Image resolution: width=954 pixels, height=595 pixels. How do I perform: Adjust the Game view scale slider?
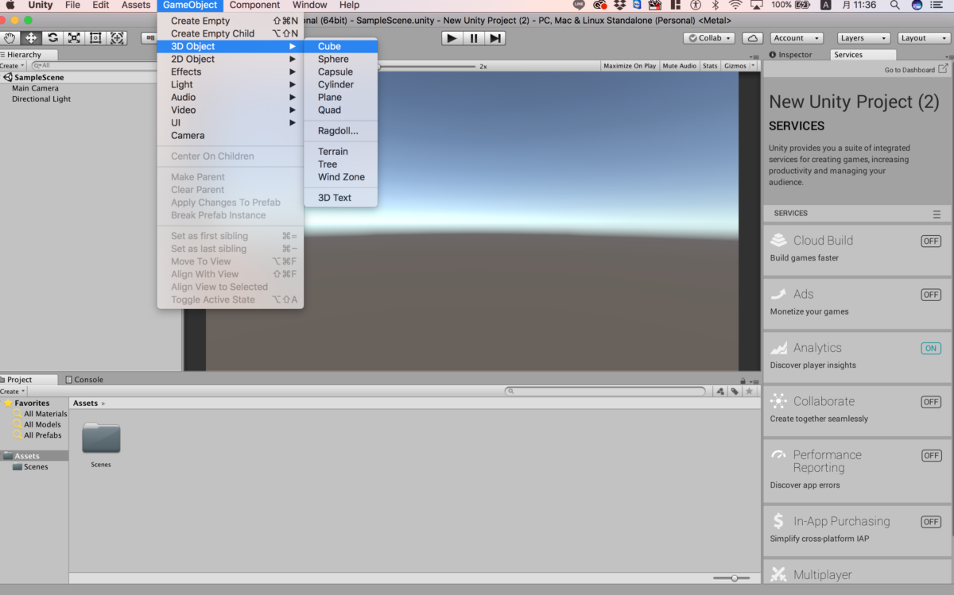[425, 67]
